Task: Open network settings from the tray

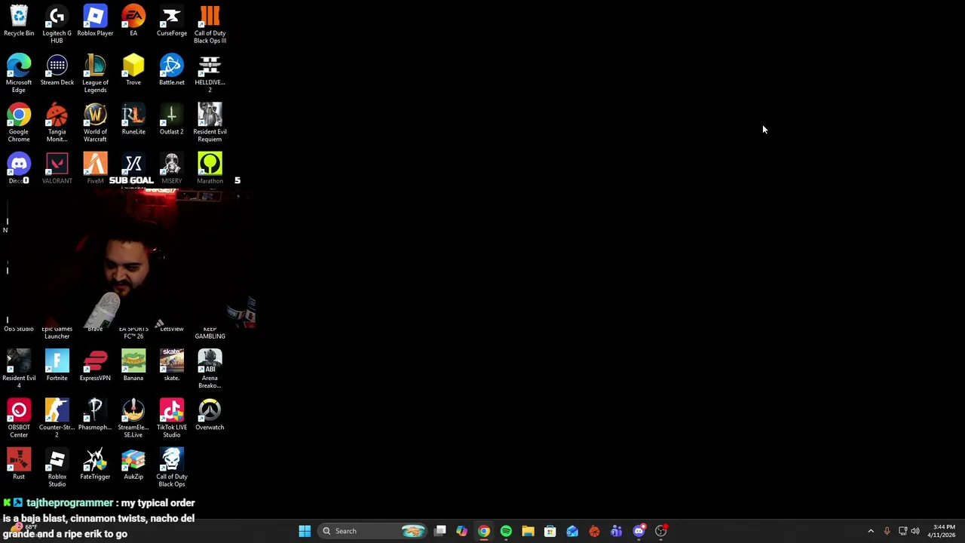Action: [x=902, y=531]
